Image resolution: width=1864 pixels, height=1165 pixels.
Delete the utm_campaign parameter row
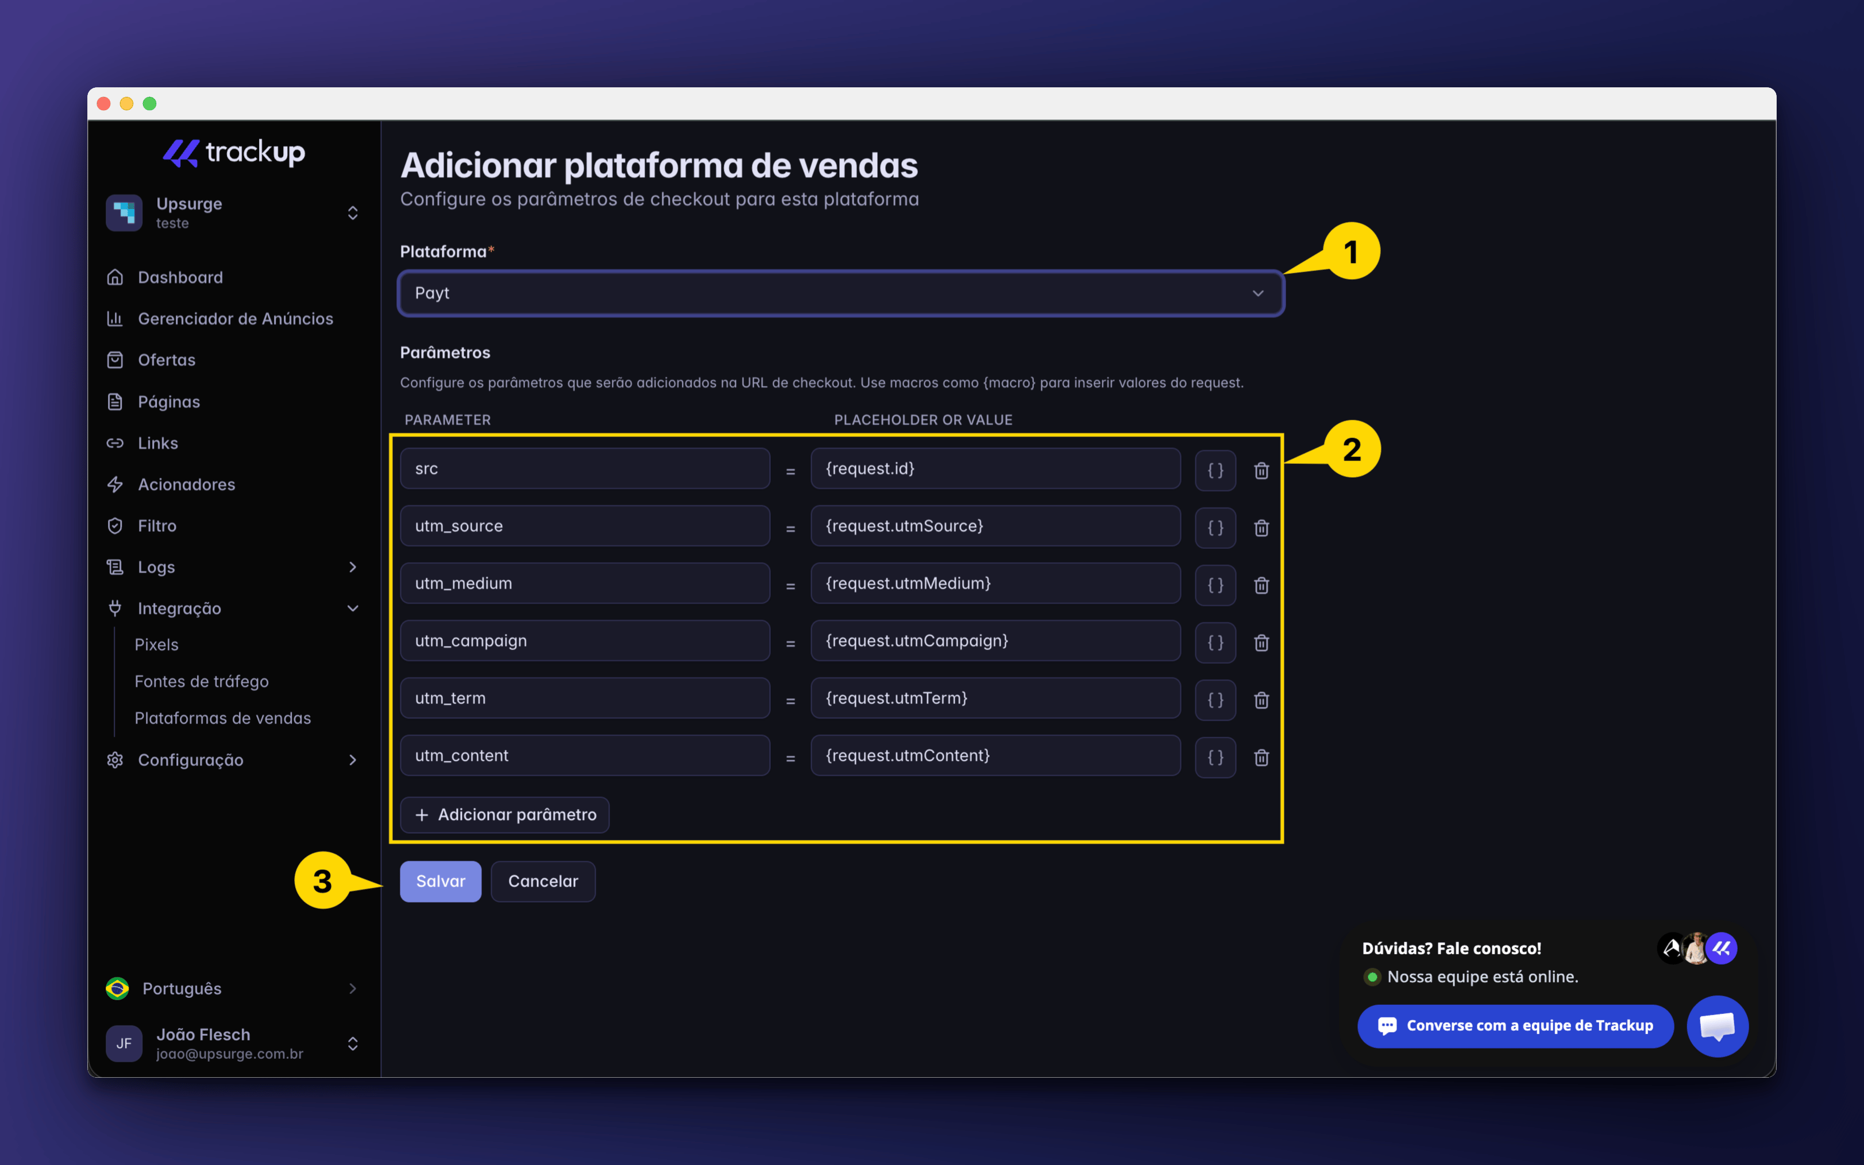coord(1261,643)
